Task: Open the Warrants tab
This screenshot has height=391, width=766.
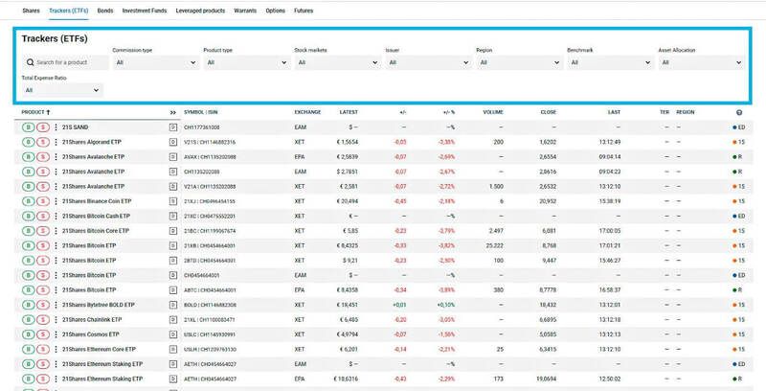Action: coord(245,11)
